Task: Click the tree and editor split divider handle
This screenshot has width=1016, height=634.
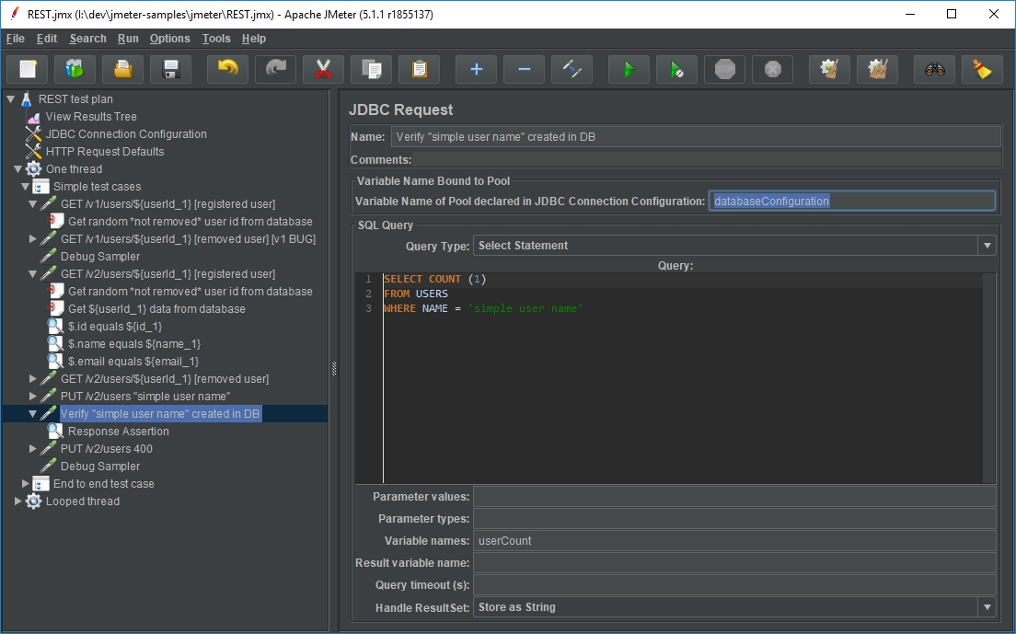Action: pyautogui.click(x=334, y=368)
